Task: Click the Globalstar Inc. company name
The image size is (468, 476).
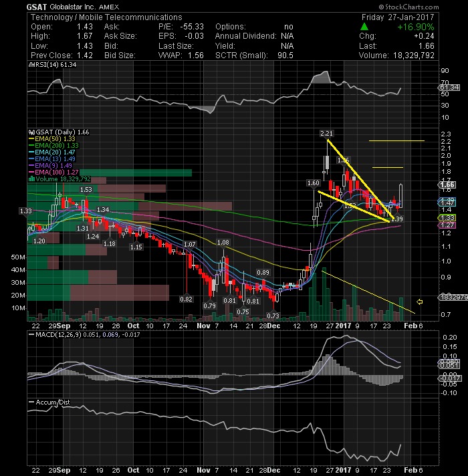Action: click(73, 7)
